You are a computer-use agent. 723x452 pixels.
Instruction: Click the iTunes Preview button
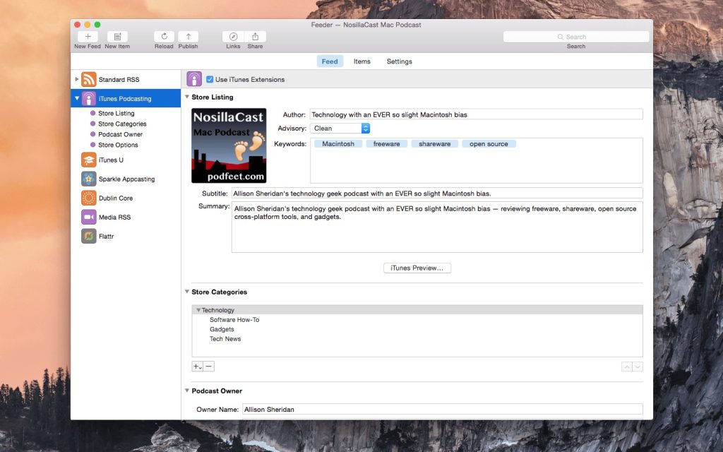point(417,268)
